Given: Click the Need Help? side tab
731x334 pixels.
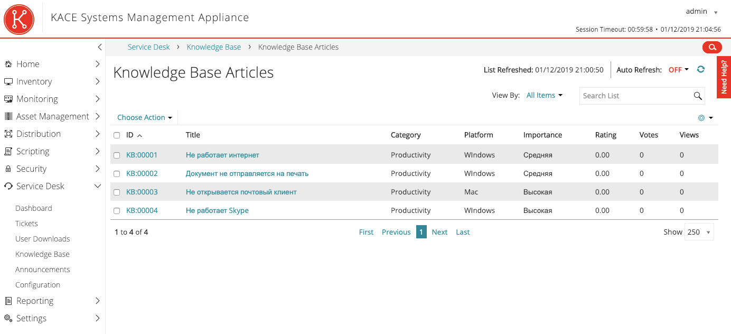Looking at the screenshot, I should [724, 77].
